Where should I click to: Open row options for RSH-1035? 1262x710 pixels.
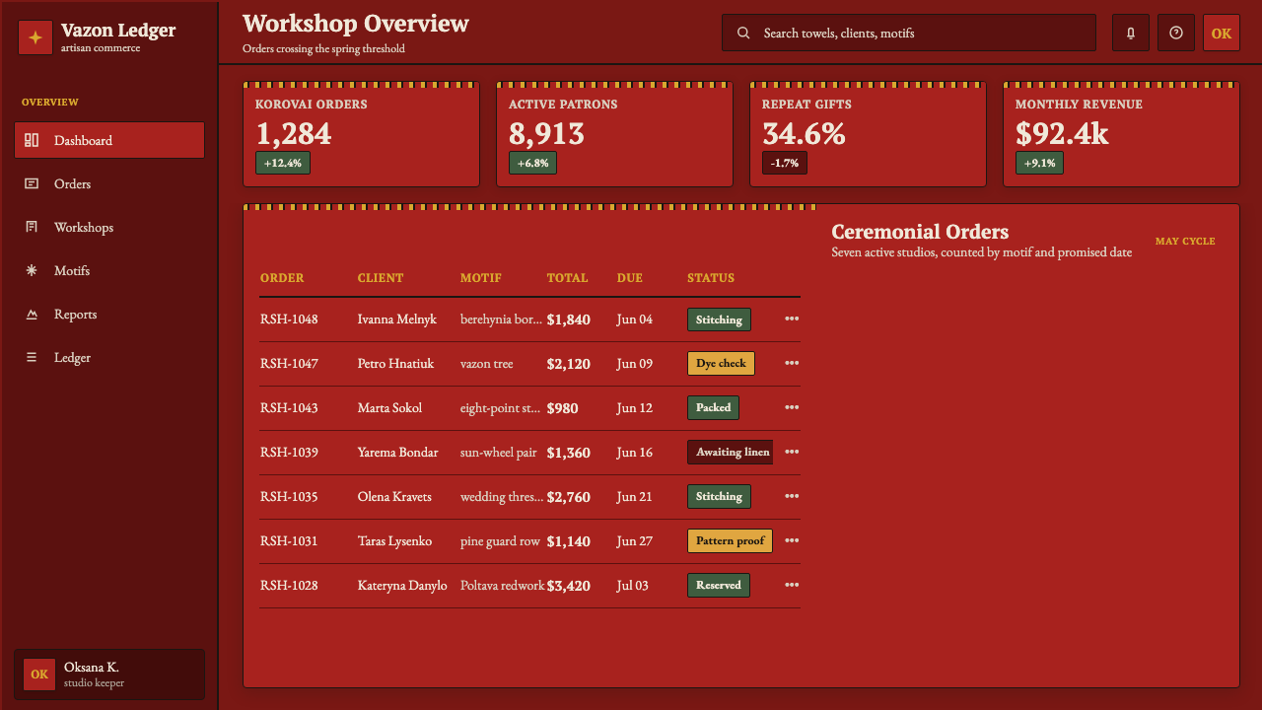pyautogui.click(x=792, y=496)
